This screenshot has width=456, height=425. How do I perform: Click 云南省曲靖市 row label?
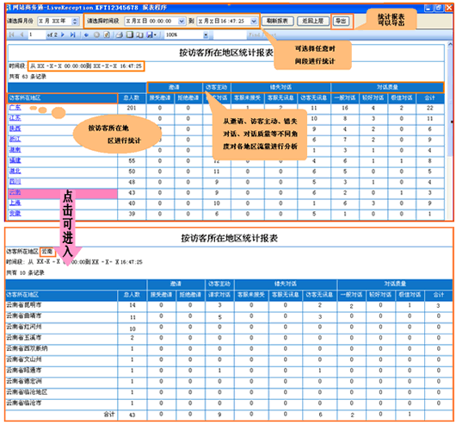24,316
